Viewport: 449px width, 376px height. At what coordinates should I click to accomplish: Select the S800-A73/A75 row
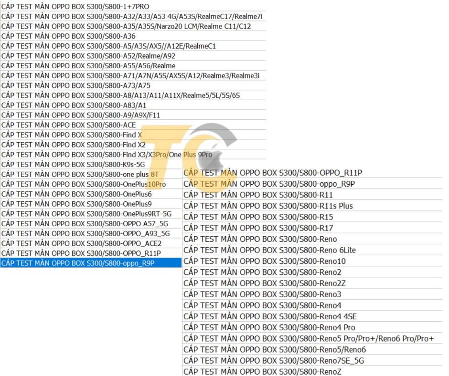pos(133,85)
